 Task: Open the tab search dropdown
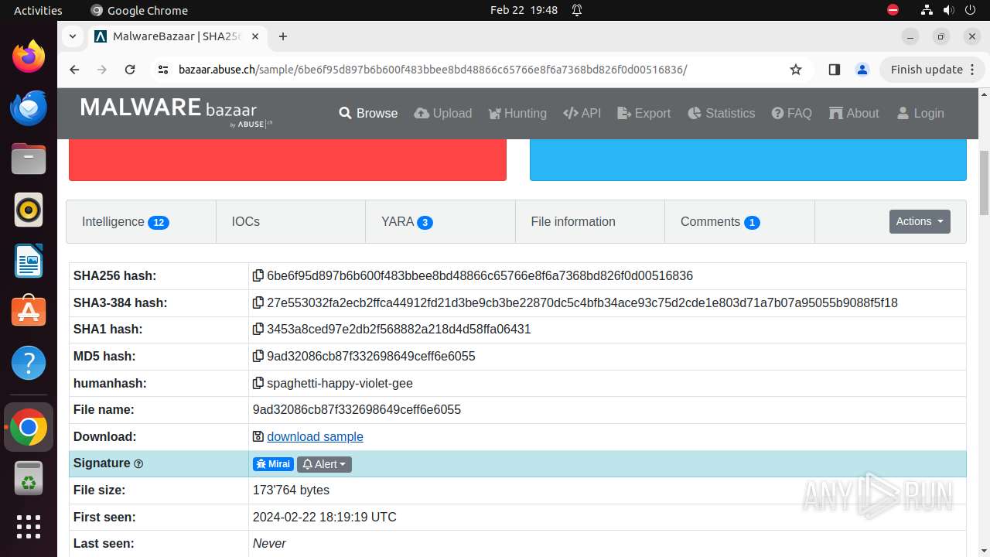(x=72, y=36)
